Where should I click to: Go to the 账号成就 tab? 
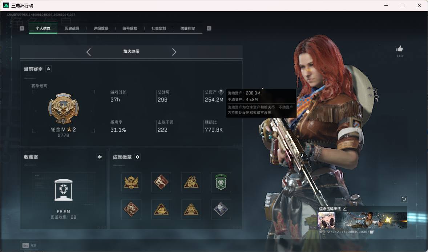point(130,28)
